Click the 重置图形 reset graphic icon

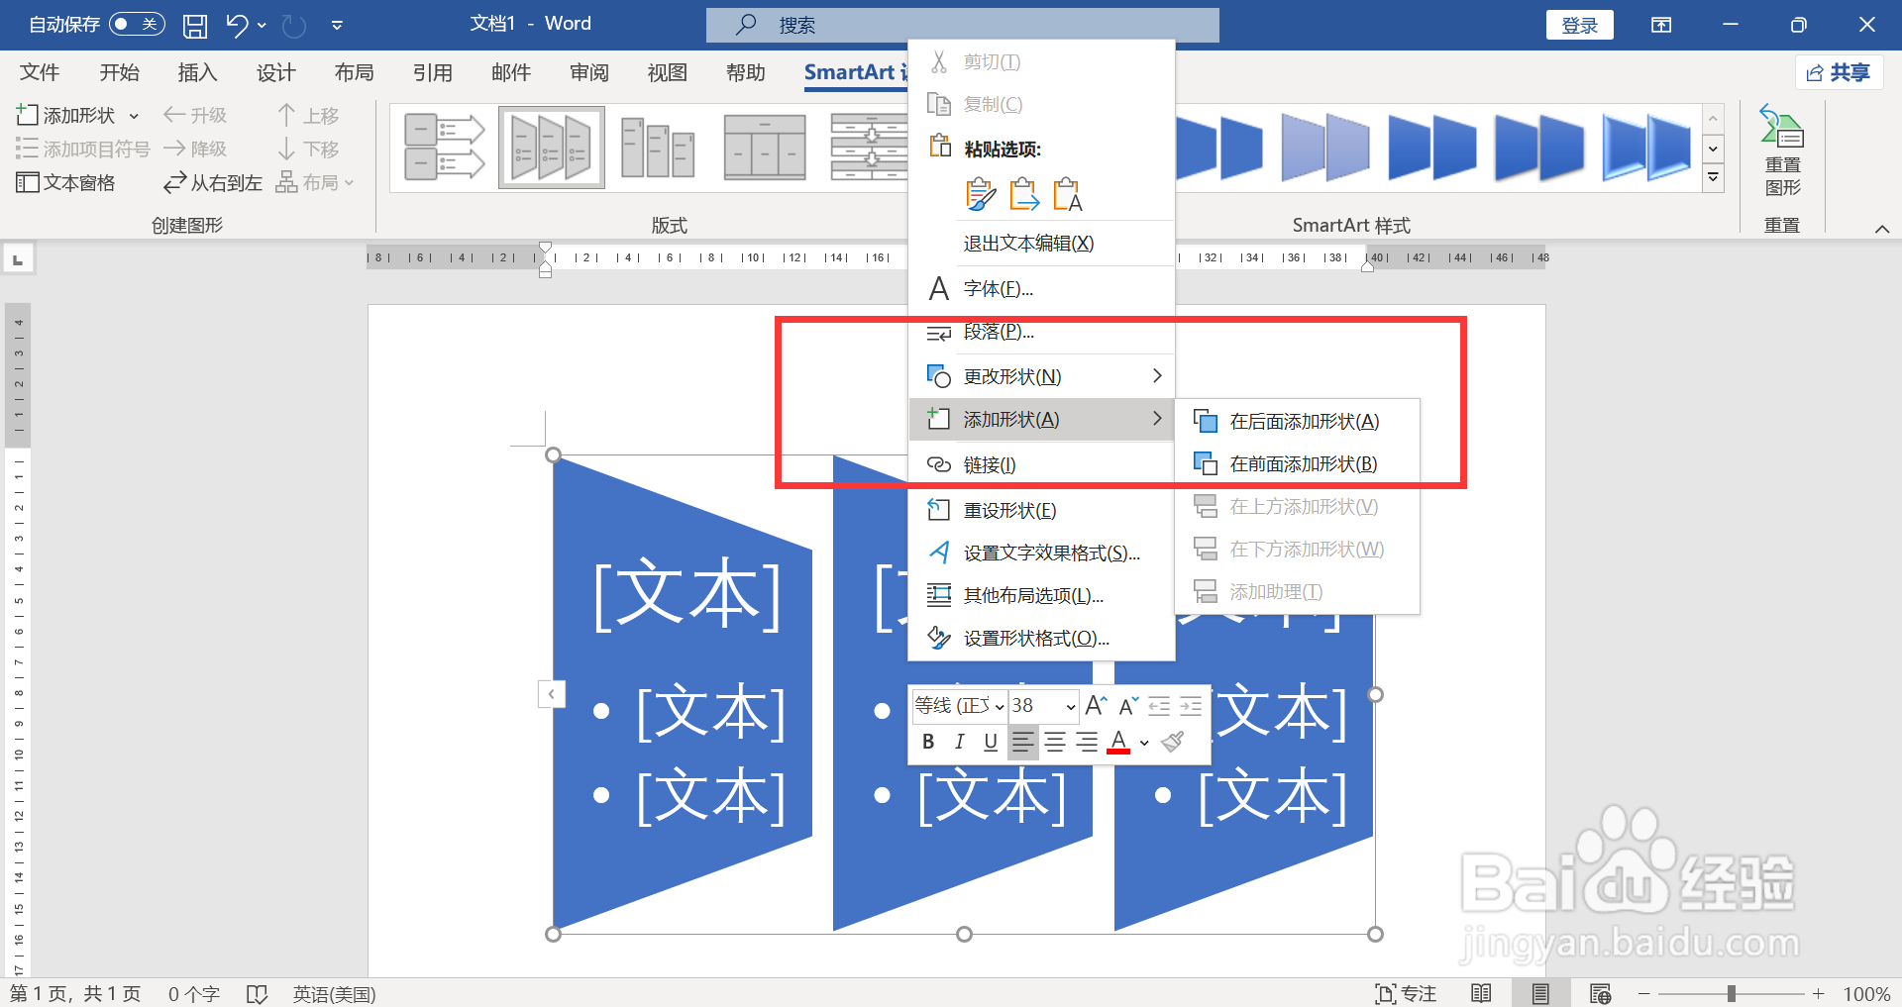point(1782,151)
